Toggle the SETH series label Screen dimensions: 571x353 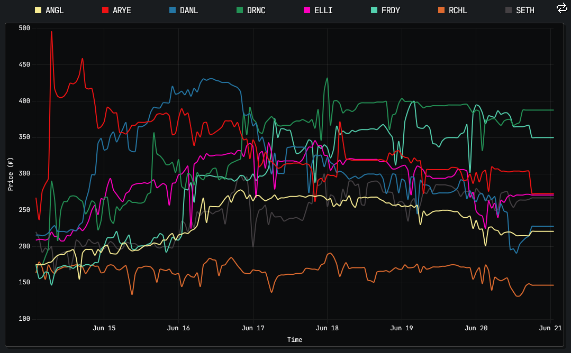click(x=525, y=10)
